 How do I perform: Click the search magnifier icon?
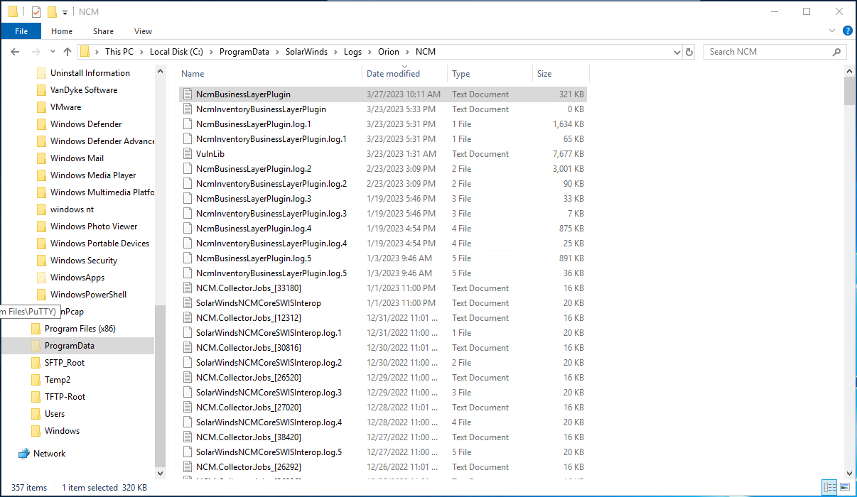(837, 52)
